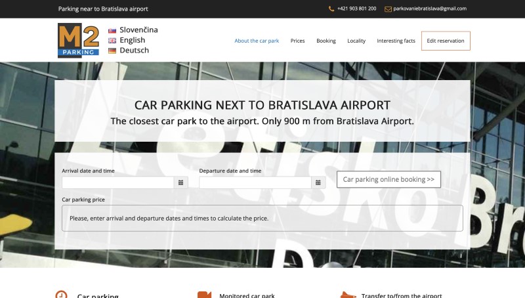This screenshot has width=525, height=298.
Task: Switch language to Deutsch
Action: 134,51
